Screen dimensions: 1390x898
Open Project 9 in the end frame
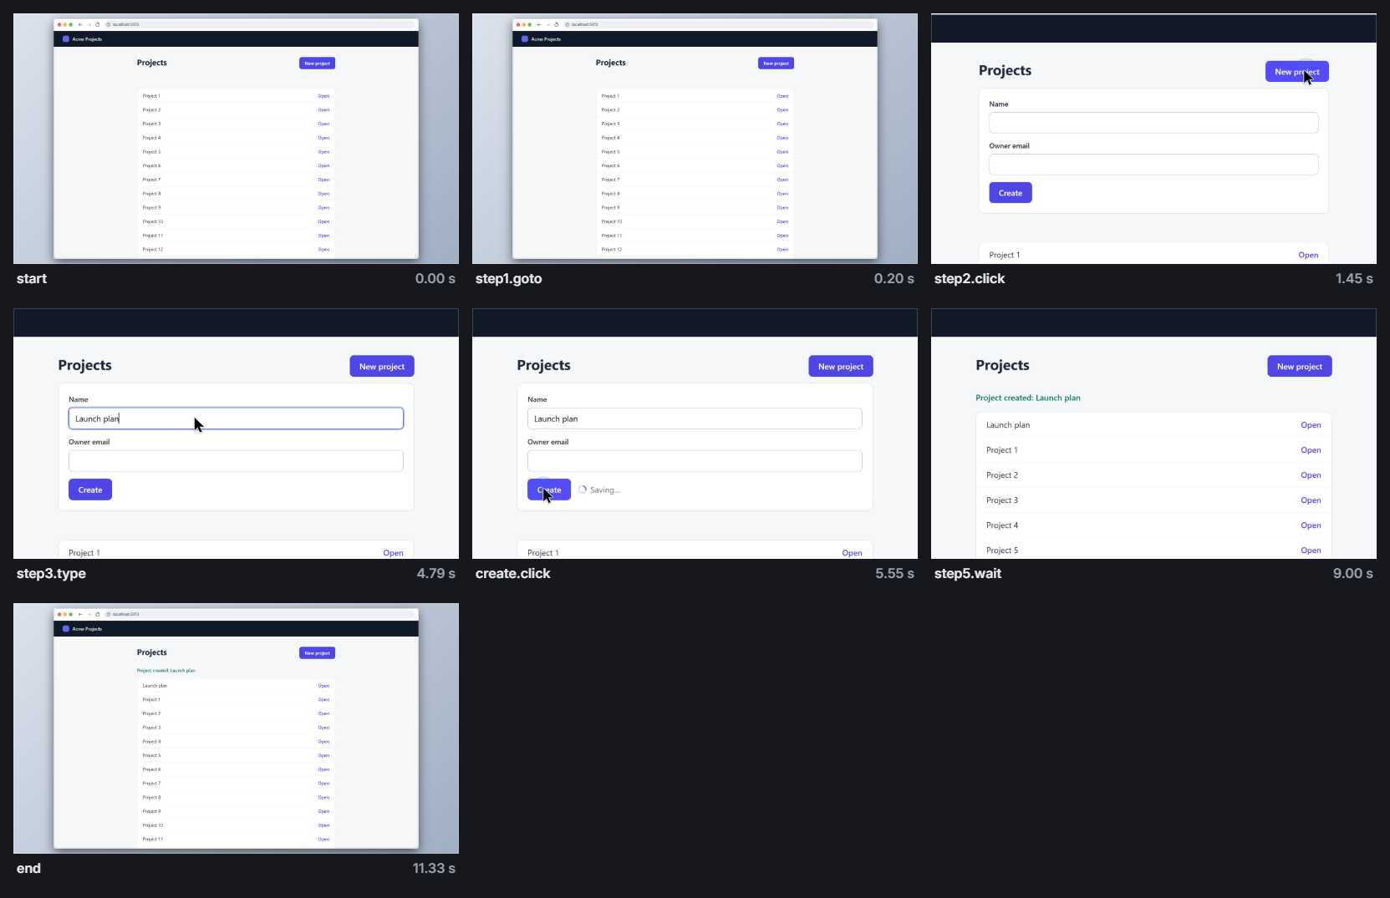click(x=323, y=811)
